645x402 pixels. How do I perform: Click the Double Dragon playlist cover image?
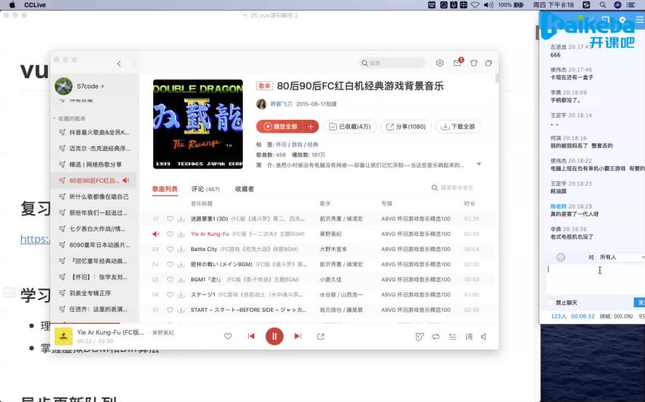pos(198,124)
